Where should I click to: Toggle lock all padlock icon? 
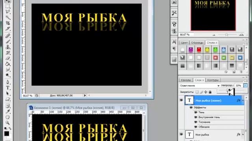coord(210,92)
